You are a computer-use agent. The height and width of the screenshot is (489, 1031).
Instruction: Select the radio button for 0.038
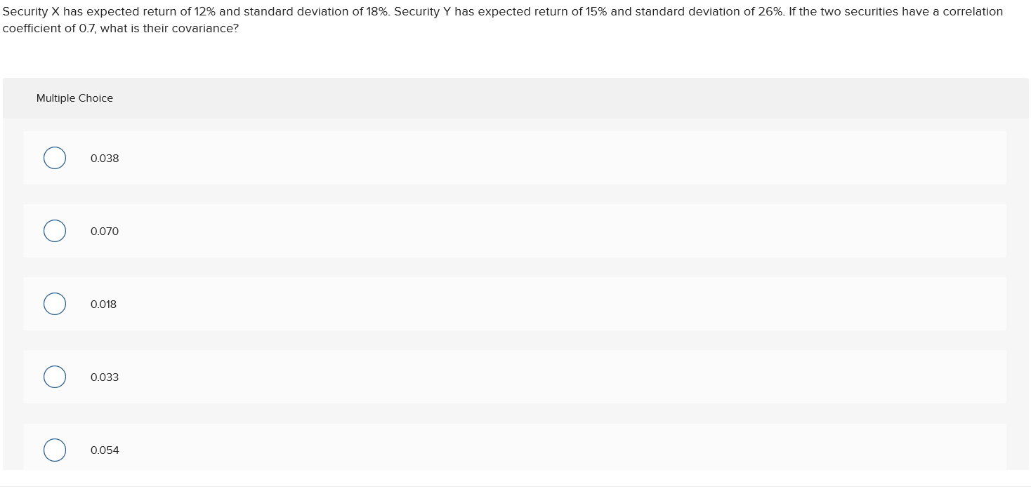point(55,157)
